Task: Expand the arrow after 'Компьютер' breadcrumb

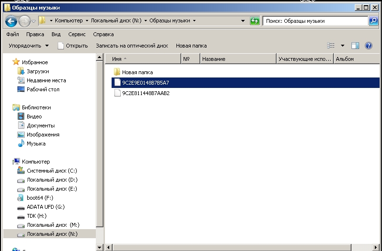Action: pos(87,20)
